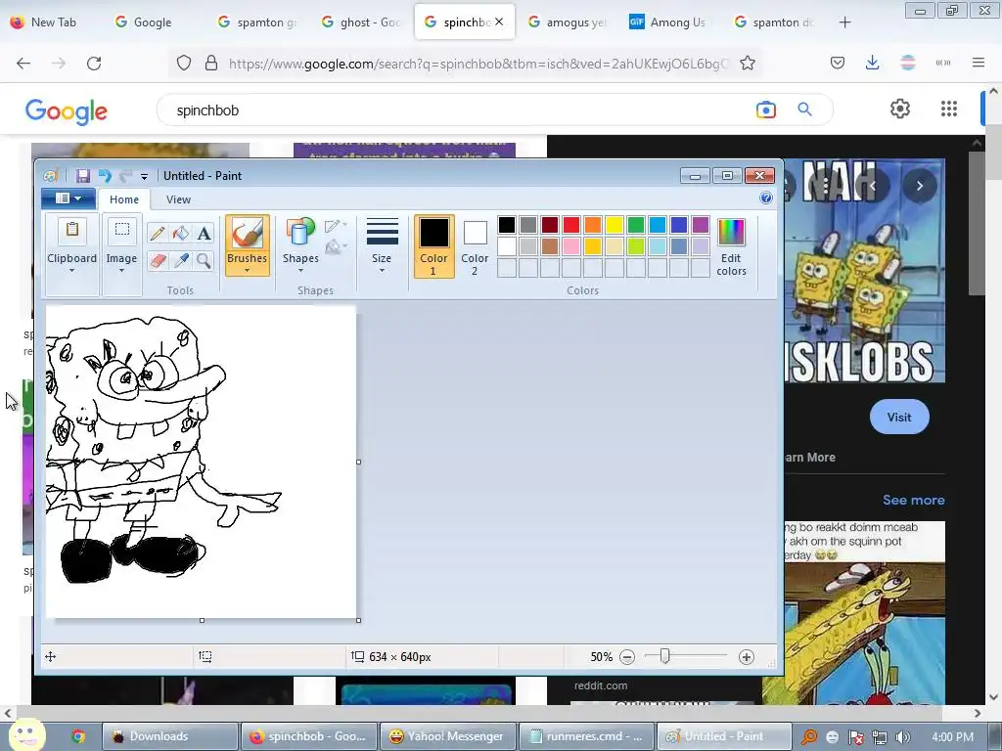The width and height of the screenshot is (1002, 751).
Task: Switch to the 'ghost - Goo' browser tab
Action: [362, 22]
